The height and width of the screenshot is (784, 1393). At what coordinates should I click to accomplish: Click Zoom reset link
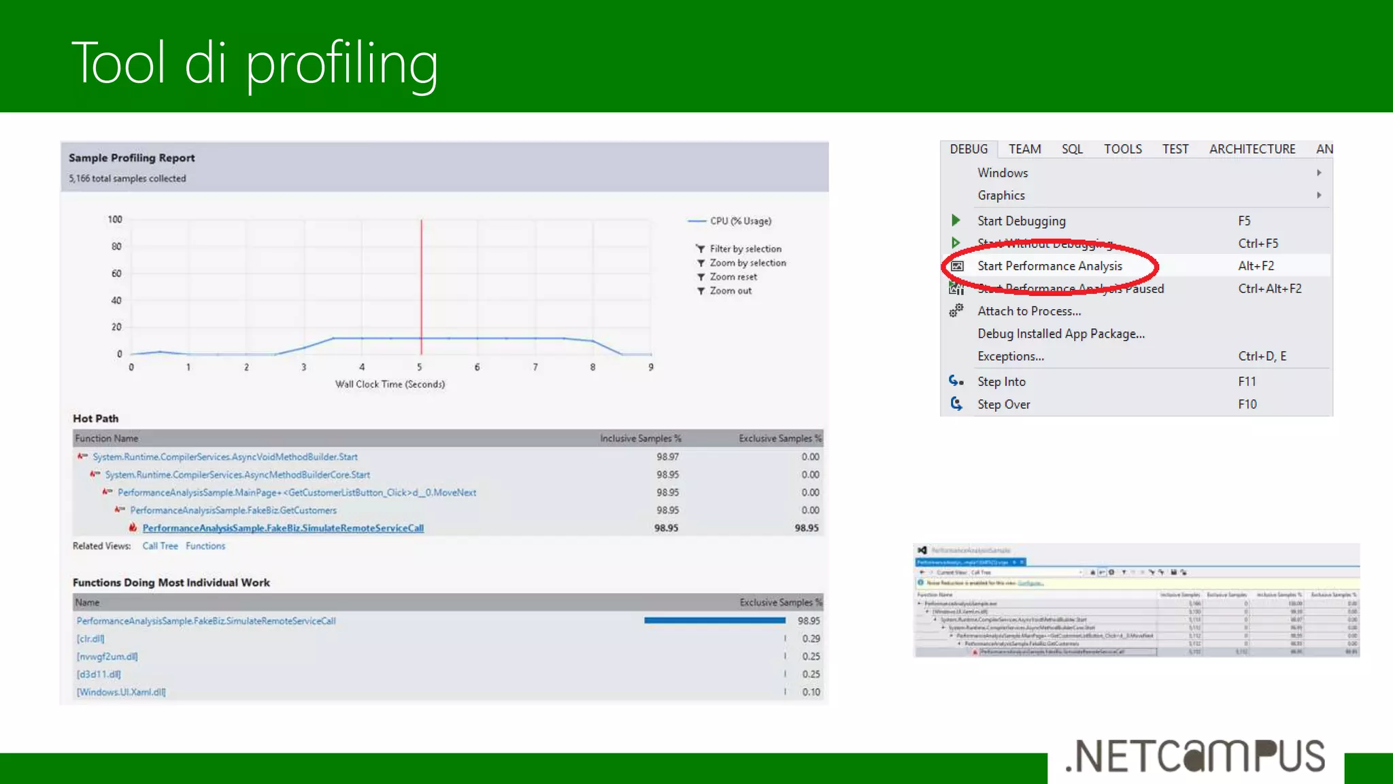point(733,277)
